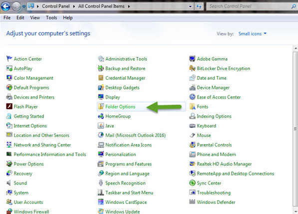Expand breadcrumb arrow before Control Panel

pyautogui.click(x=38, y=6)
